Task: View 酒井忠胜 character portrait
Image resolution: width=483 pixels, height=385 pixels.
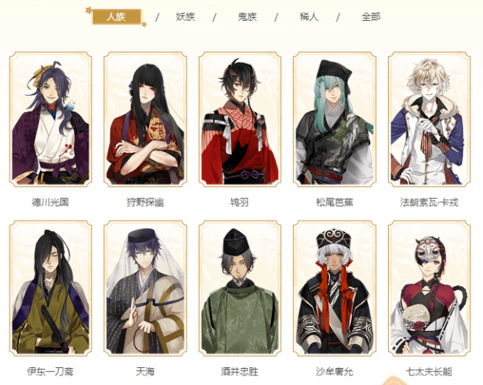Action: pyautogui.click(x=240, y=288)
